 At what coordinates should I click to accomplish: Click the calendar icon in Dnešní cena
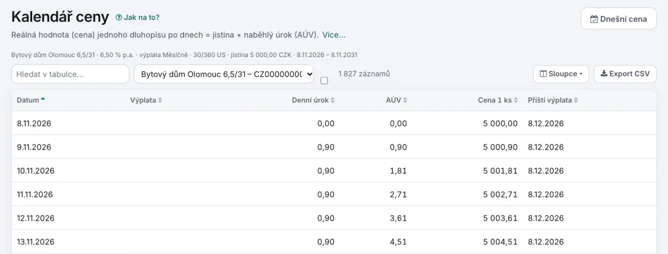[594, 19]
